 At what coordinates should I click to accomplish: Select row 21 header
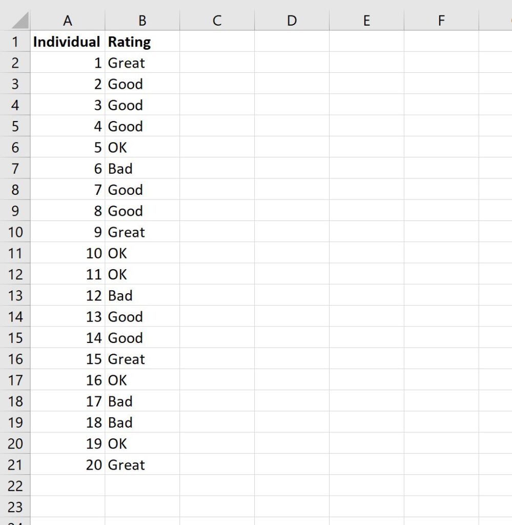tap(16, 465)
